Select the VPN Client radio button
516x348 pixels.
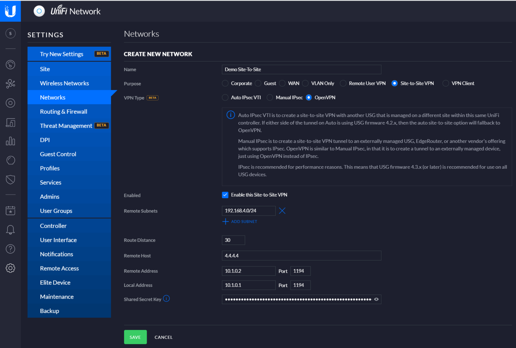tap(446, 83)
